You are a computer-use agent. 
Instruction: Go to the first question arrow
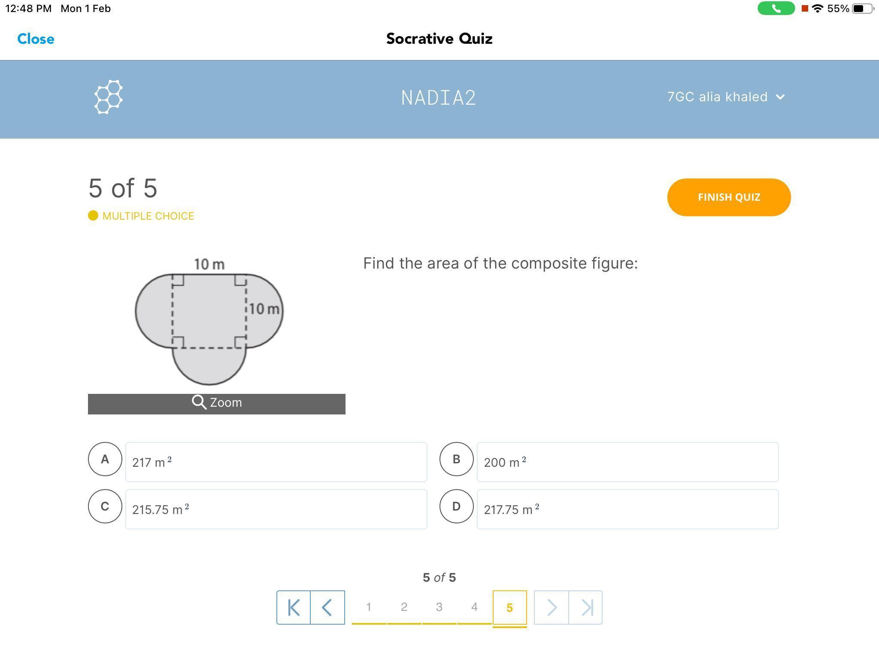294,608
